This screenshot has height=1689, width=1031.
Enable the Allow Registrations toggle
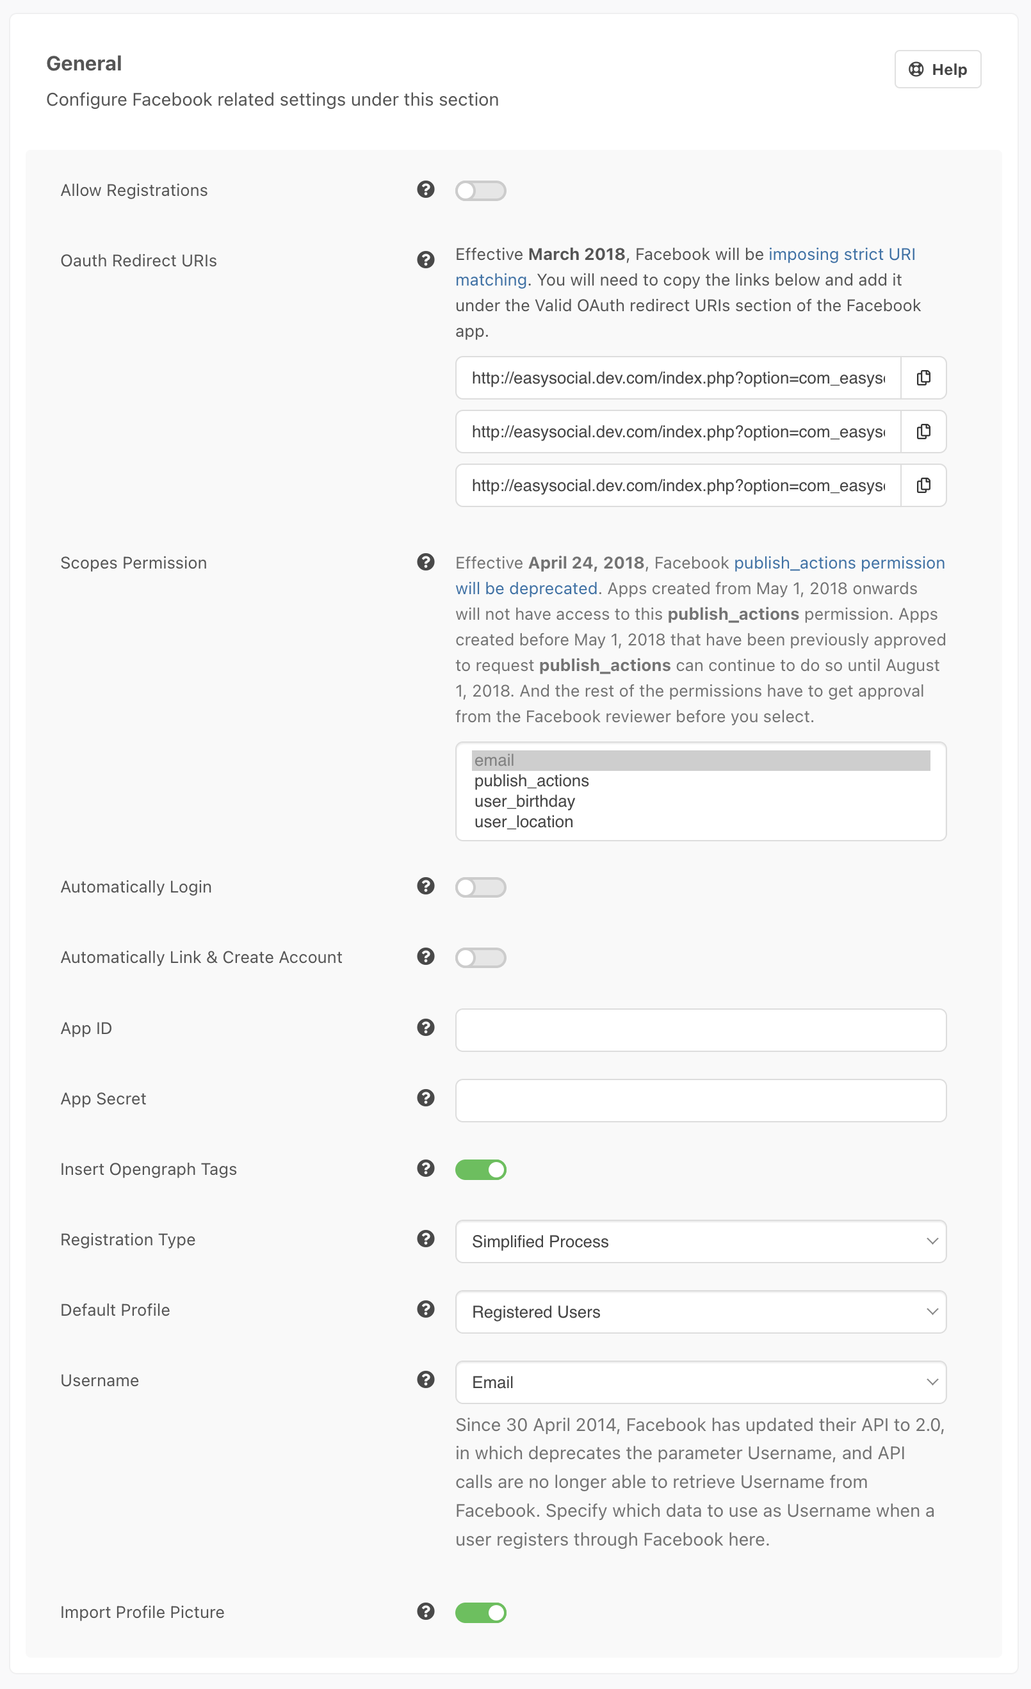click(480, 191)
